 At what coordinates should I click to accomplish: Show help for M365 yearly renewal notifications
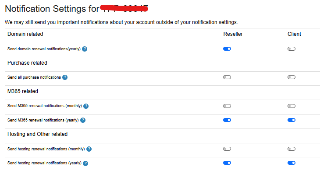[x=83, y=120]
